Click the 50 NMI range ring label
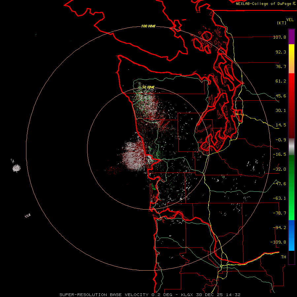Image resolution: width=297 pixels, height=297 pixels. [x=148, y=87]
